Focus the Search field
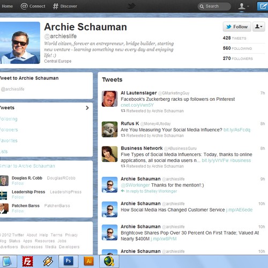268x268 pixels. (214, 6)
